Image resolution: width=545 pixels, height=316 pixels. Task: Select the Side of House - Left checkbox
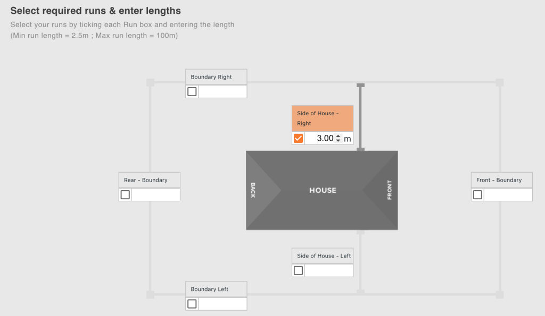299,270
